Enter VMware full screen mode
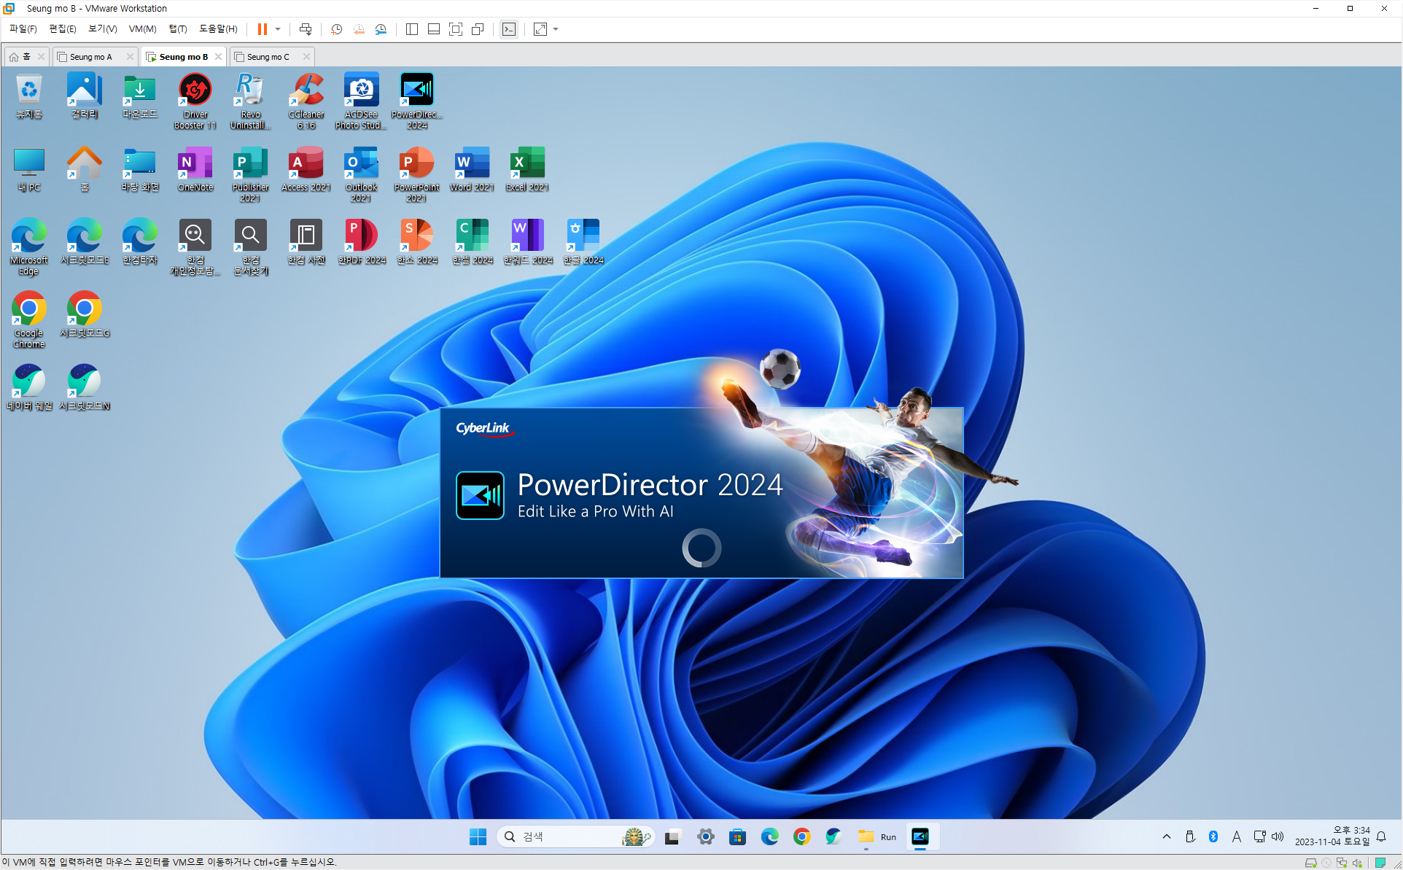Screen dimensions: 1403x870 pyautogui.click(x=456, y=29)
